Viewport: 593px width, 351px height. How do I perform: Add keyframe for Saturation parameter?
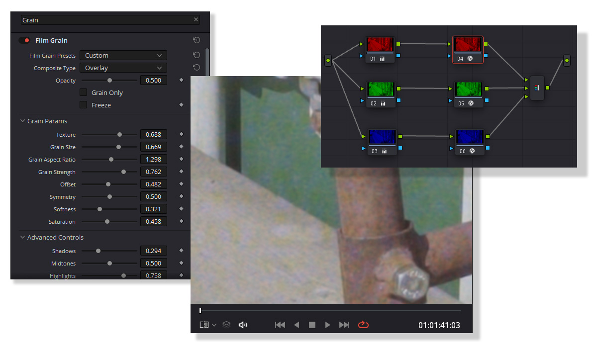tap(181, 221)
